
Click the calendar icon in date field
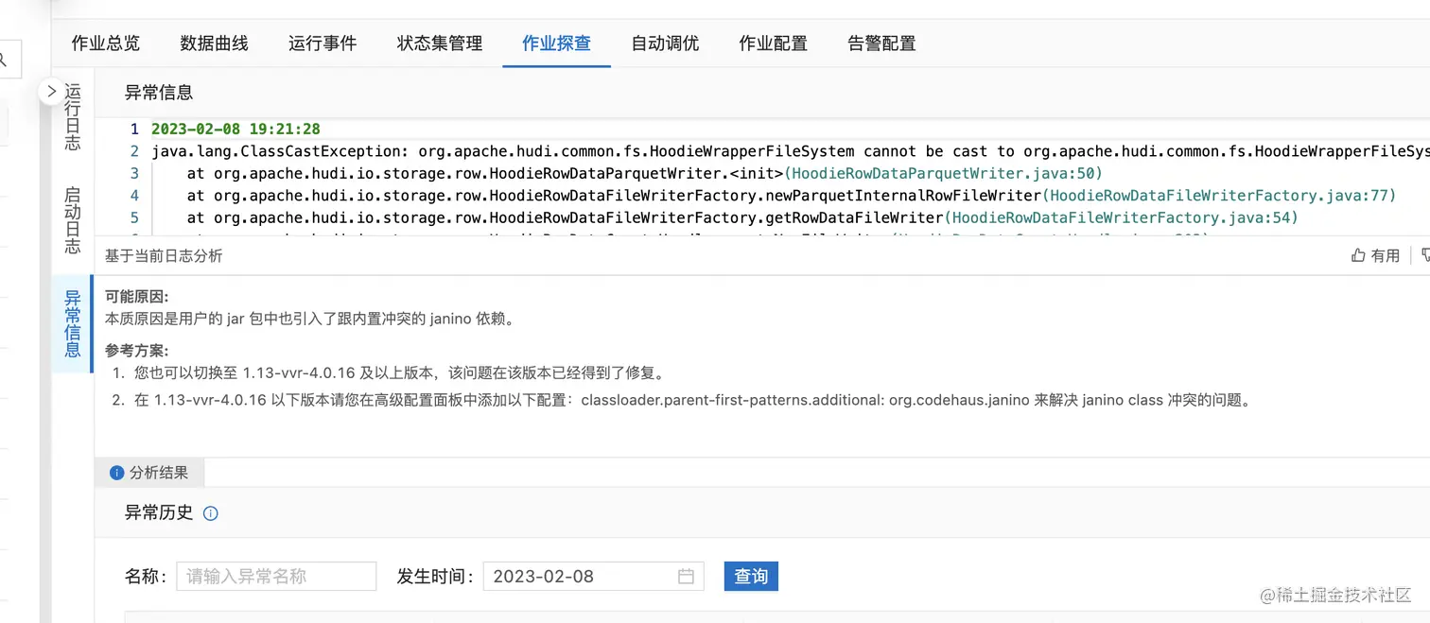point(687,576)
